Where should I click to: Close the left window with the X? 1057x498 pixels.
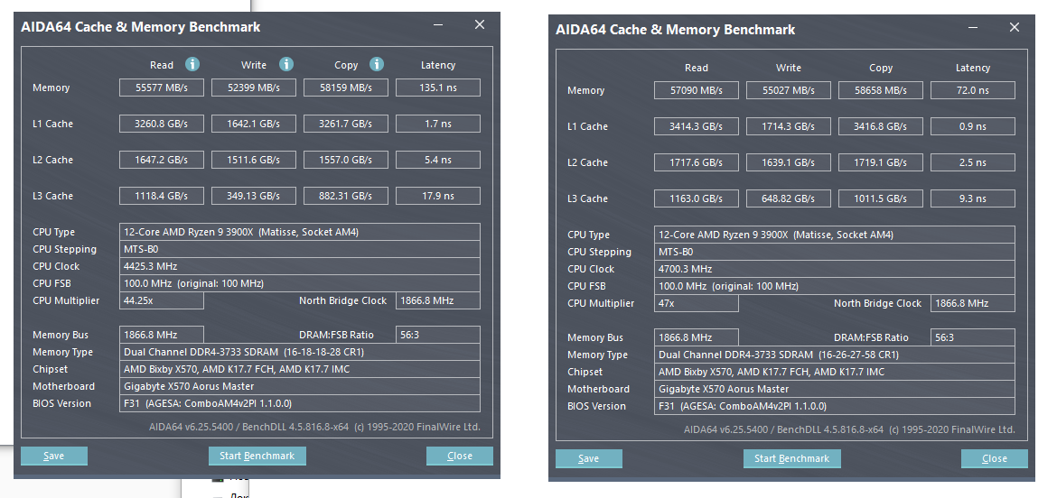point(480,25)
